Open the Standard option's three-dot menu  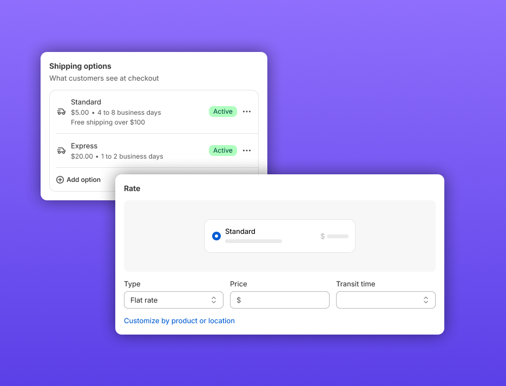coord(247,112)
